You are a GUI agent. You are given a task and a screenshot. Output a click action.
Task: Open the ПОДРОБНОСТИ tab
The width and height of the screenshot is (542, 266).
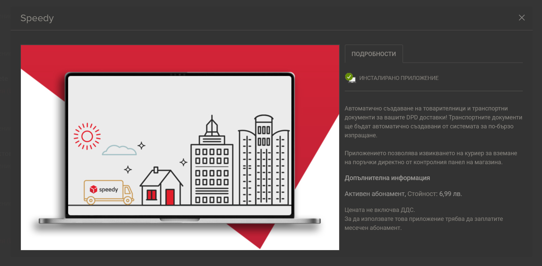[x=374, y=54]
